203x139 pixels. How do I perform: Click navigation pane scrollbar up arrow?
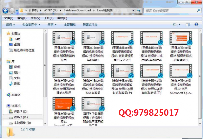(x=45, y=31)
